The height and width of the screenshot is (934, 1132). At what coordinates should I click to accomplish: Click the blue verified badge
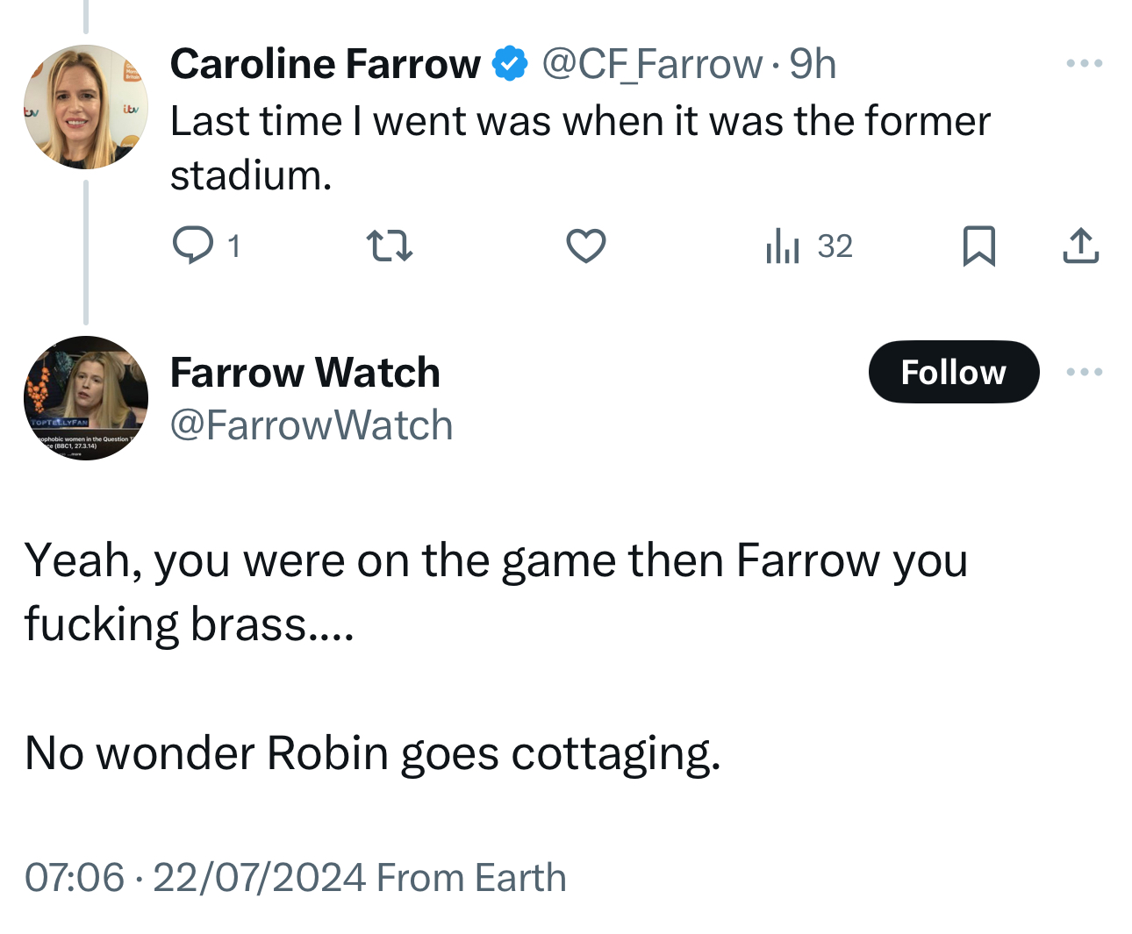pos(510,64)
